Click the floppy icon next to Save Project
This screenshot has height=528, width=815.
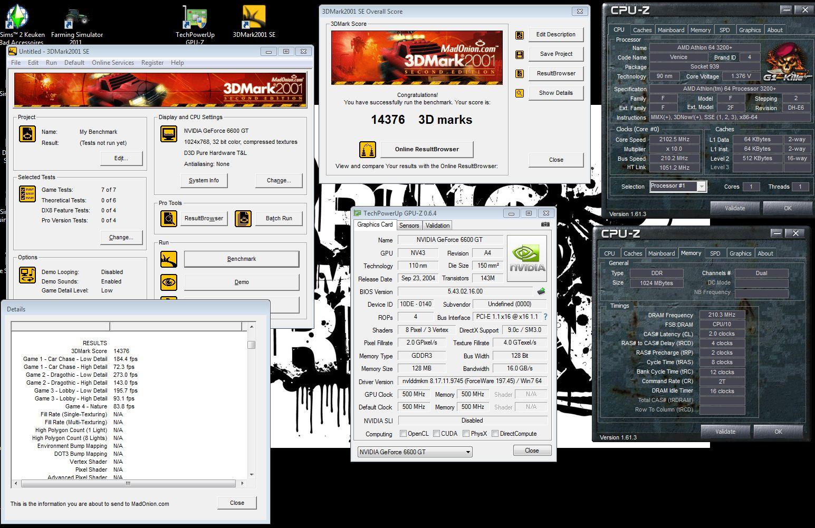click(520, 54)
